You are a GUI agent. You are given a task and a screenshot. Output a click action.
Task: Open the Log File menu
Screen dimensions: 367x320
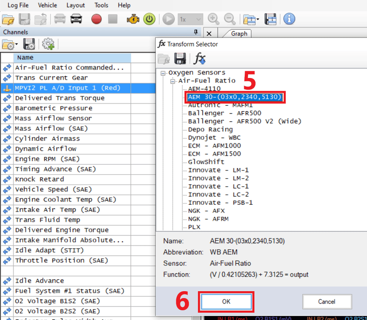(18, 5)
